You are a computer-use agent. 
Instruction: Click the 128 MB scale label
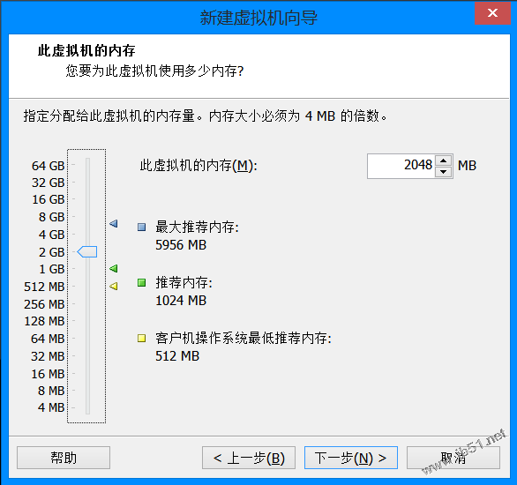44,321
